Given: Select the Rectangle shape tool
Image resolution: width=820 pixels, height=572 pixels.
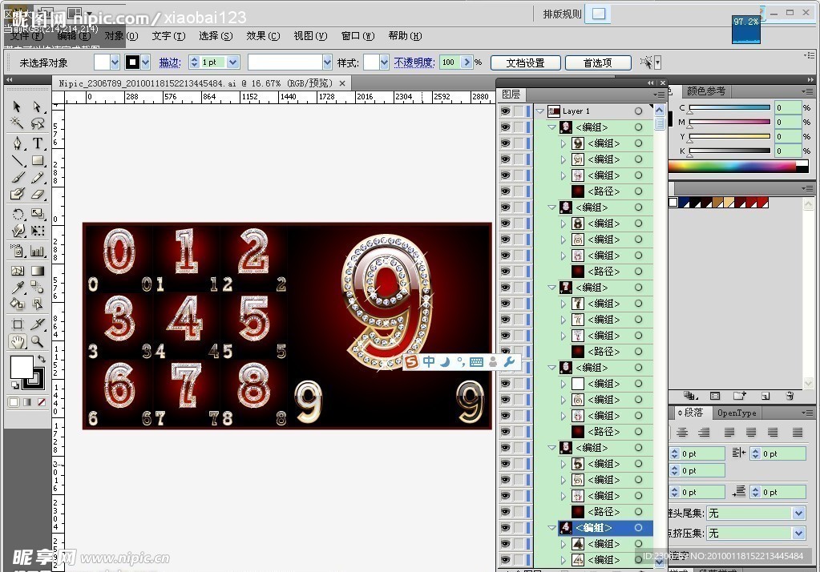Looking at the screenshot, I should click(x=37, y=161).
